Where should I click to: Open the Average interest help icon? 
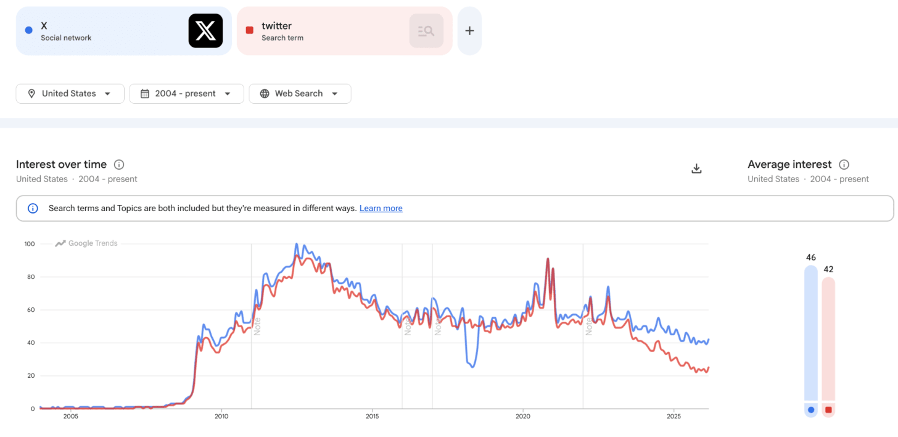point(844,165)
